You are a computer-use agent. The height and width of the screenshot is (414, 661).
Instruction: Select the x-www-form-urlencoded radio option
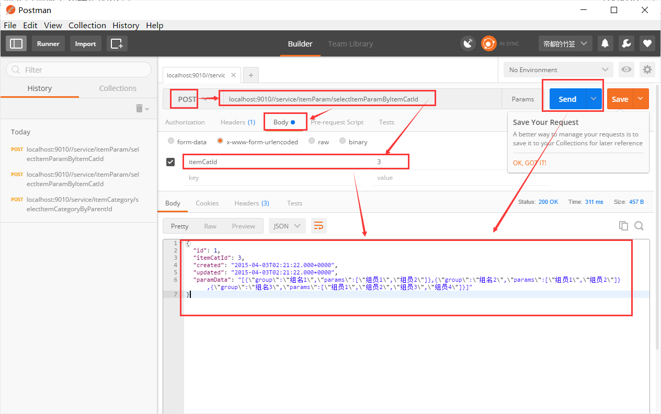tap(220, 141)
